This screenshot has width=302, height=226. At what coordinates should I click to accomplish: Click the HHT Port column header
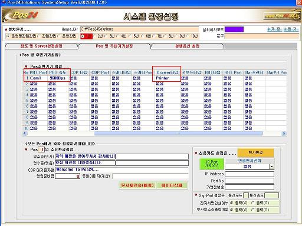pyautogui.click(x=233, y=72)
